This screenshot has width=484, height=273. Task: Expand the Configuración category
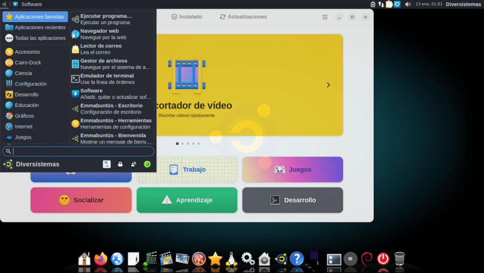coord(31,84)
